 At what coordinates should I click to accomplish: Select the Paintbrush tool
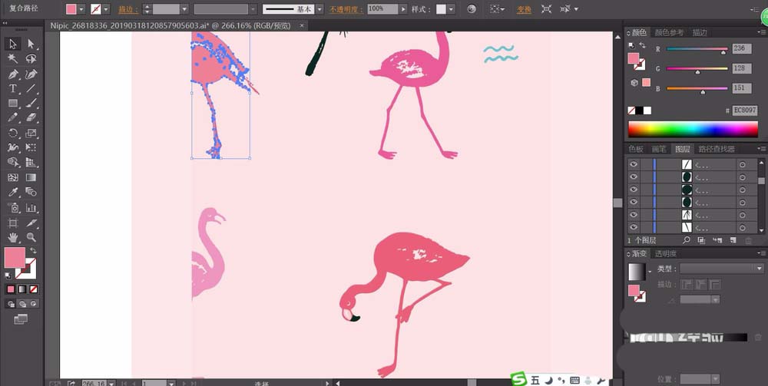point(31,104)
